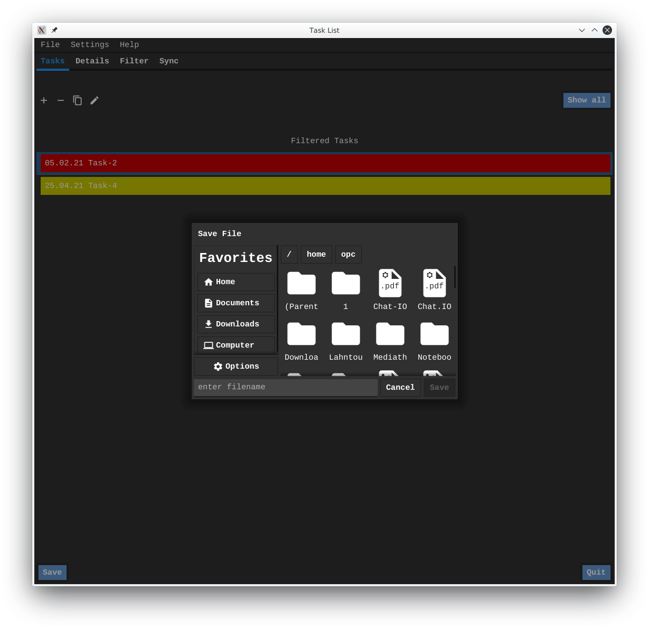This screenshot has width=649, height=628.
Task: Navigate to root path segment /
Action: pos(289,255)
